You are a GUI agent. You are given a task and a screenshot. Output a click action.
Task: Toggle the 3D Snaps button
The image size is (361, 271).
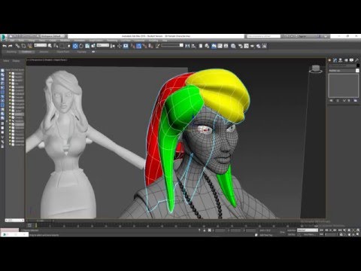132,46
